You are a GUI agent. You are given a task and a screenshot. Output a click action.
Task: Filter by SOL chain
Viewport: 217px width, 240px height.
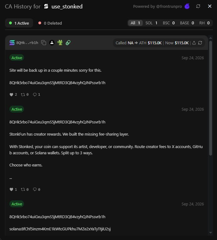click(151, 23)
